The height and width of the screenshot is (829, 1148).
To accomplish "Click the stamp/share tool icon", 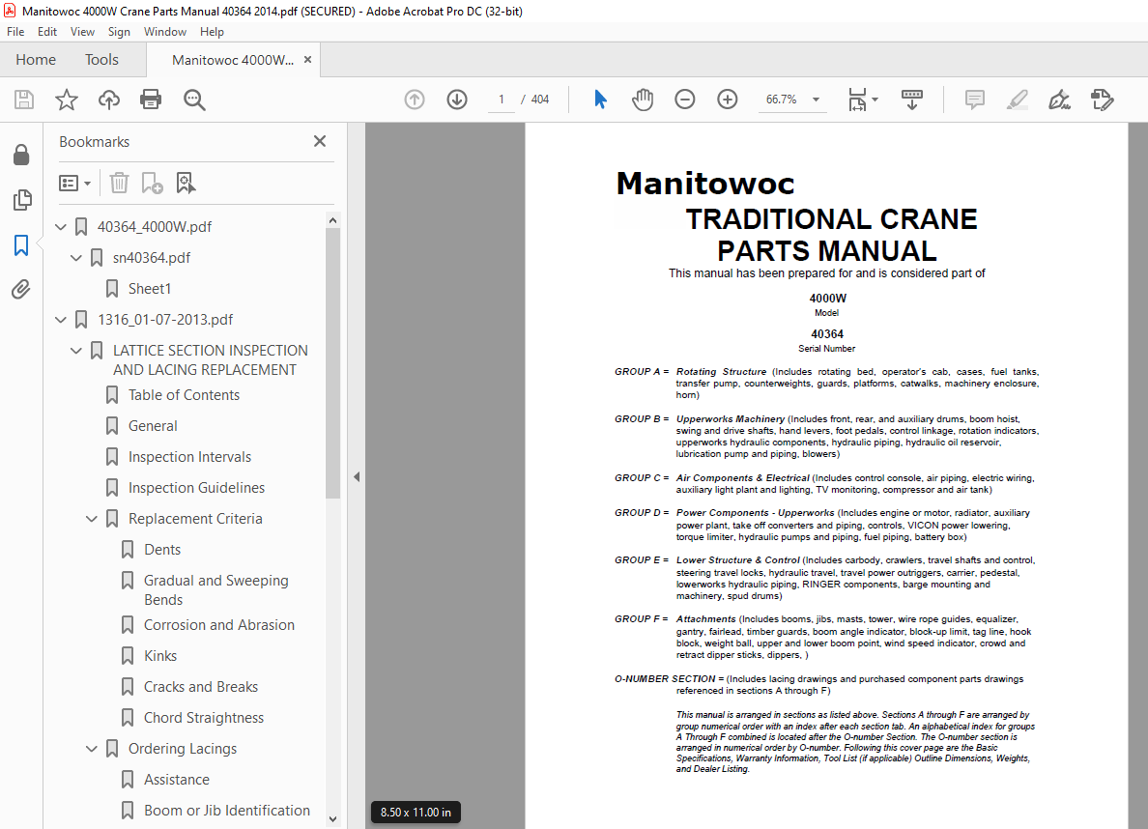I will pyautogui.click(x=1102, y=100).
